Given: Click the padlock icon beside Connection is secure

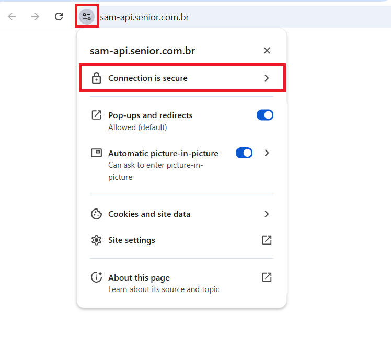Looking at the screenshot, I should point(96,78).
